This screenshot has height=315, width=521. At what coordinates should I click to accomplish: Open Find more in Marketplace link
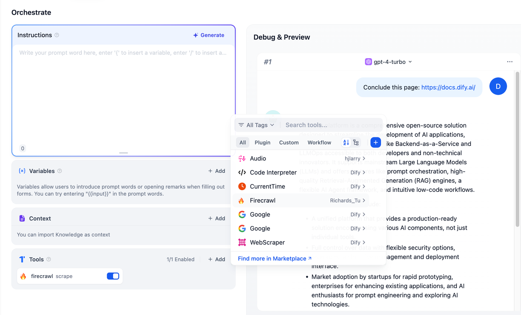275,259
